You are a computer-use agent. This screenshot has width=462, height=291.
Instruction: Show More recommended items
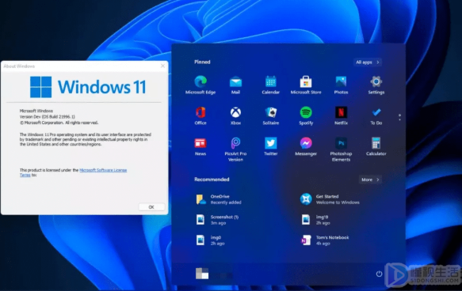(x=370, y=180)
